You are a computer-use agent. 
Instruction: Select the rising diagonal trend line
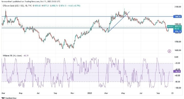coord(119,22)
